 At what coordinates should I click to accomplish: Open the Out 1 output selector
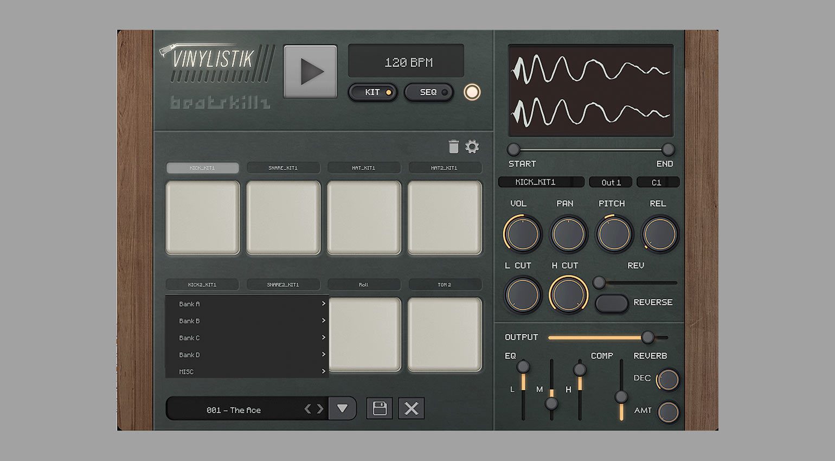[x=611, y=182]
